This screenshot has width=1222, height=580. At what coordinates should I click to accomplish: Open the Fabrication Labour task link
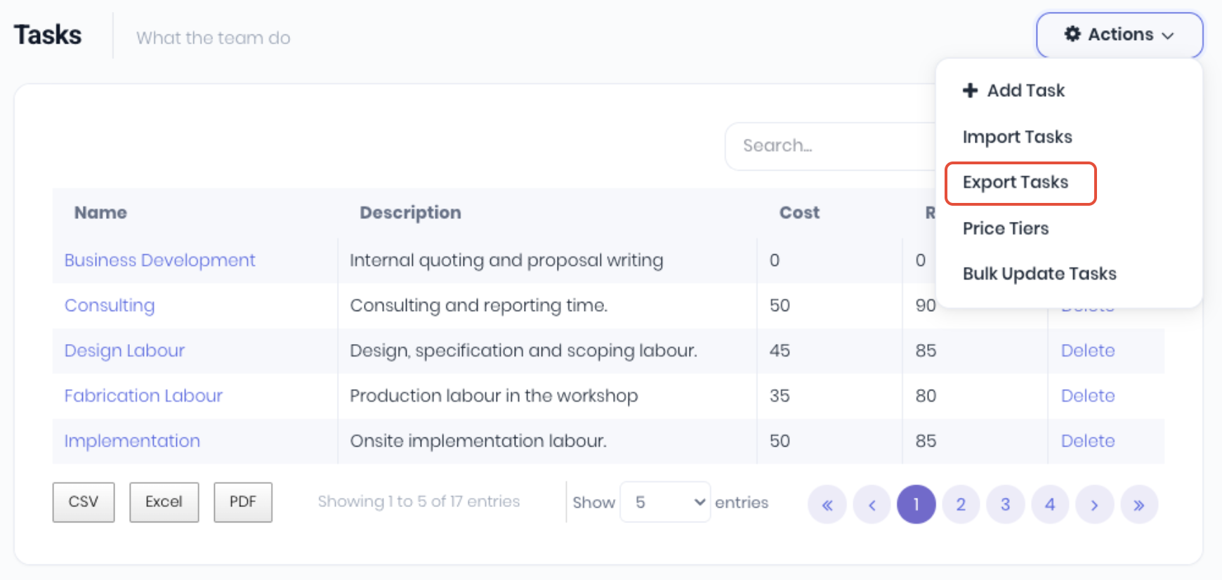tap(143, 396)
